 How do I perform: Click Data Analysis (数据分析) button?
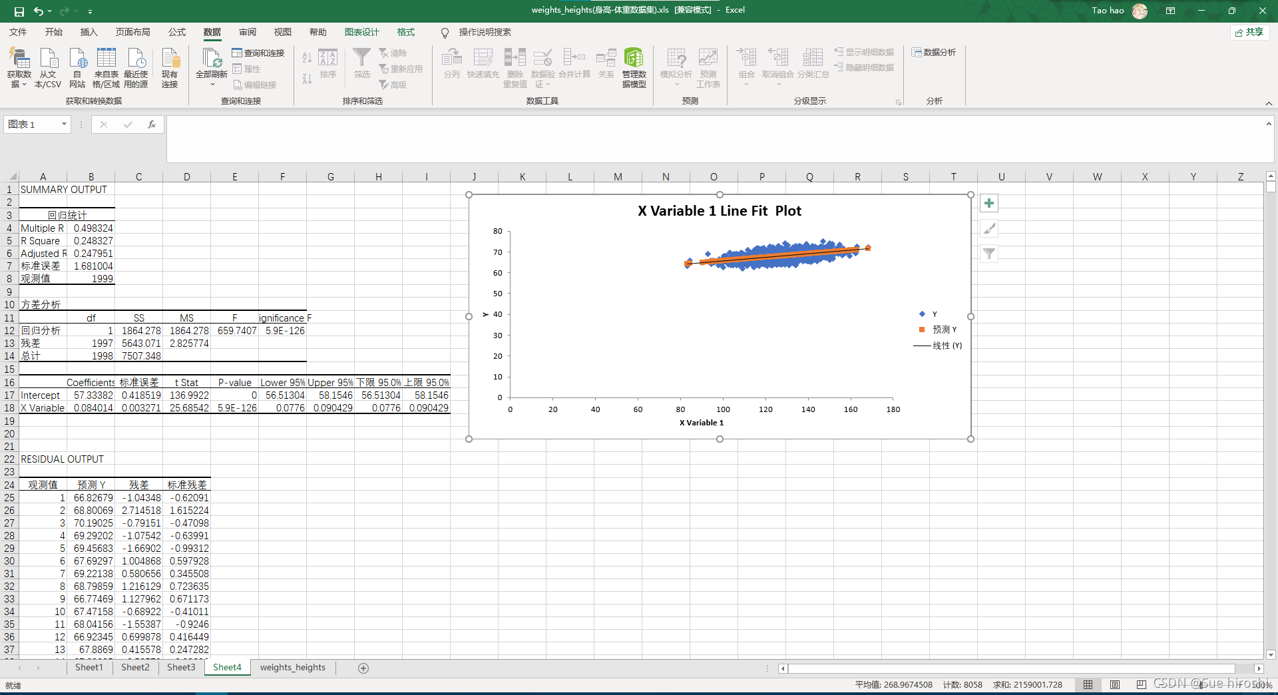pos(934,52)
